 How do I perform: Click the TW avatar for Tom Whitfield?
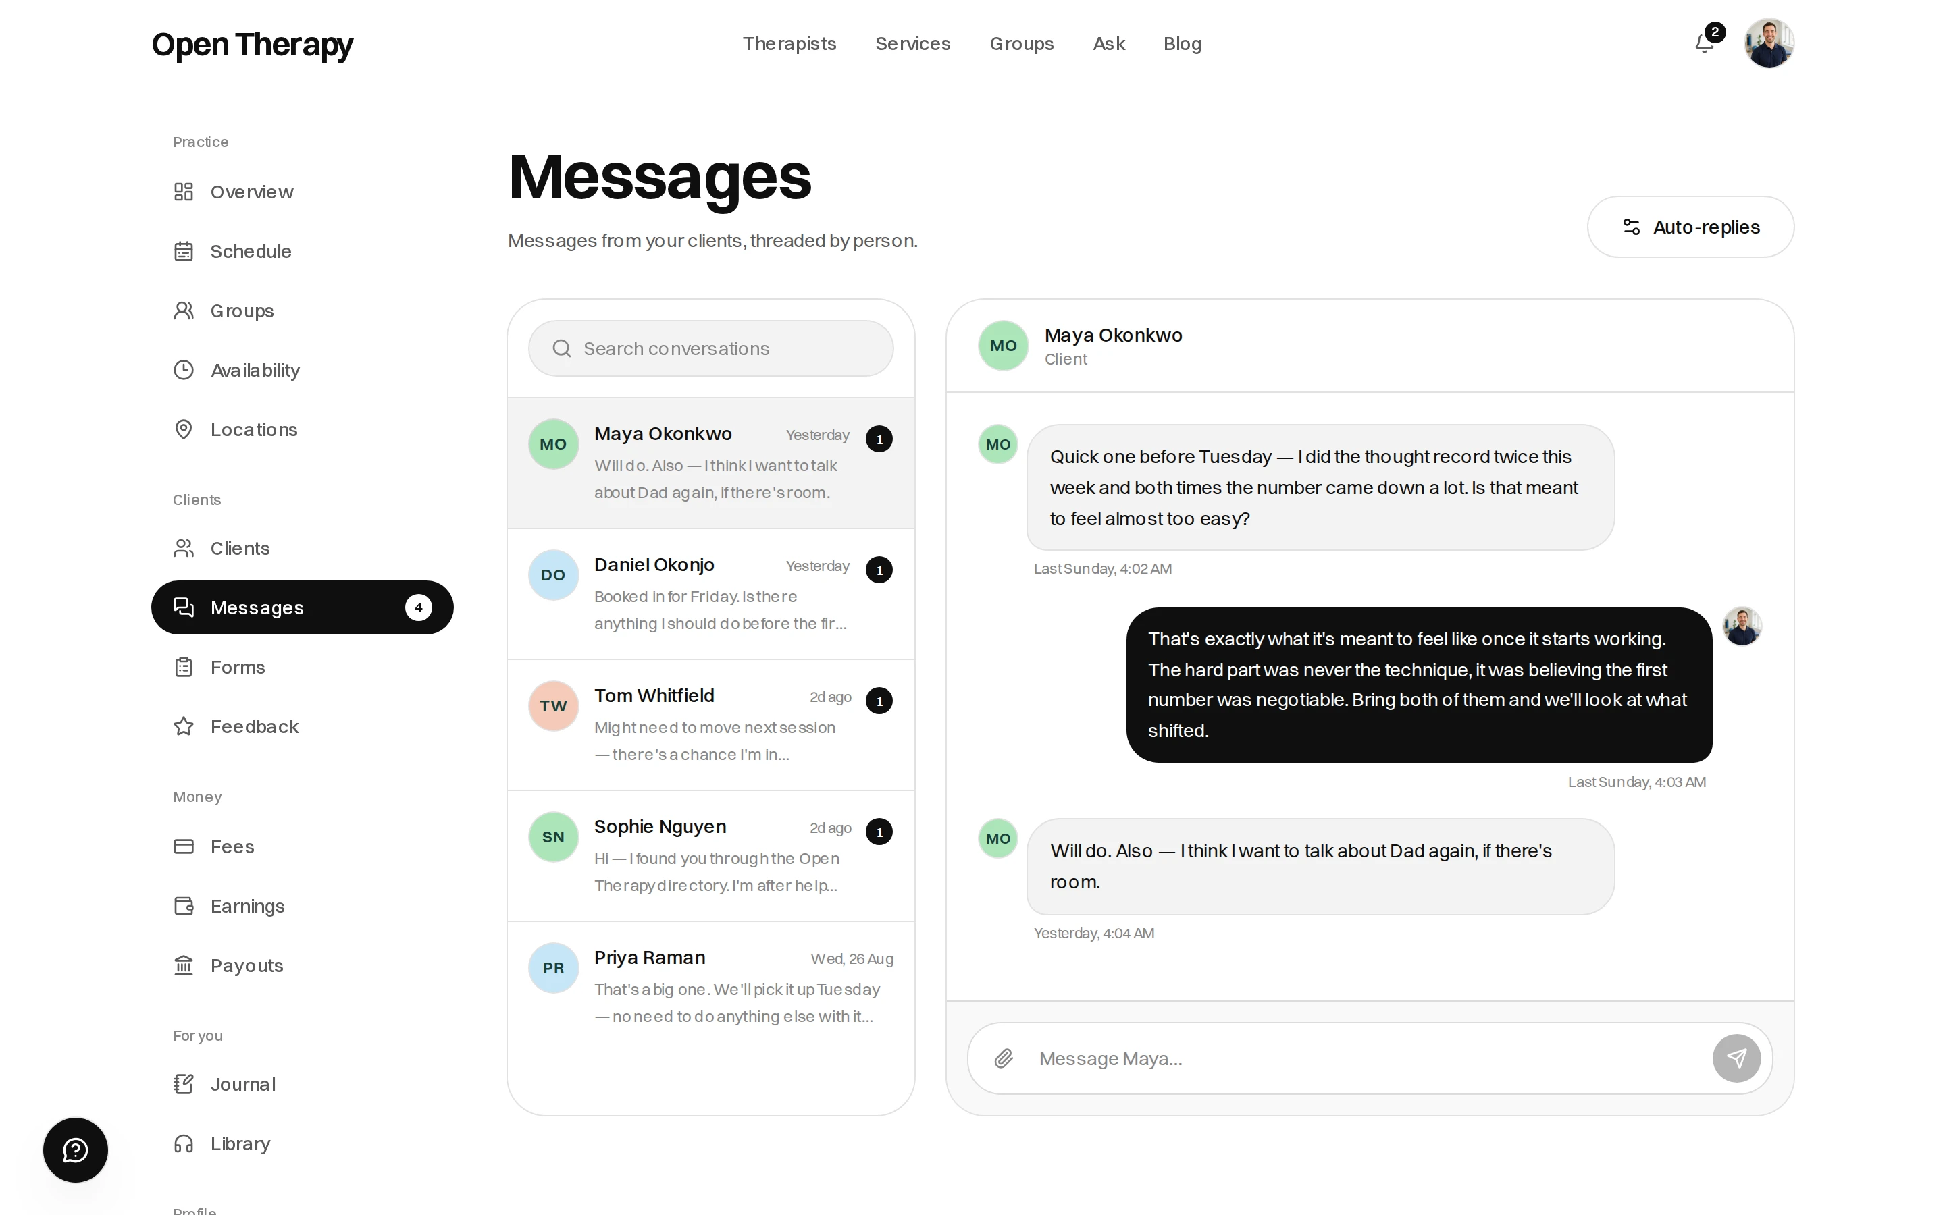point(553,705)
